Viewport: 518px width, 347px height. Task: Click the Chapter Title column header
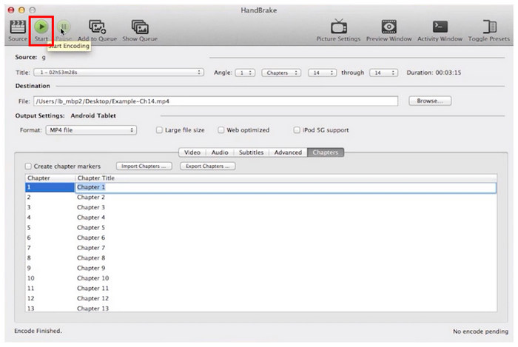click(286, 178)
